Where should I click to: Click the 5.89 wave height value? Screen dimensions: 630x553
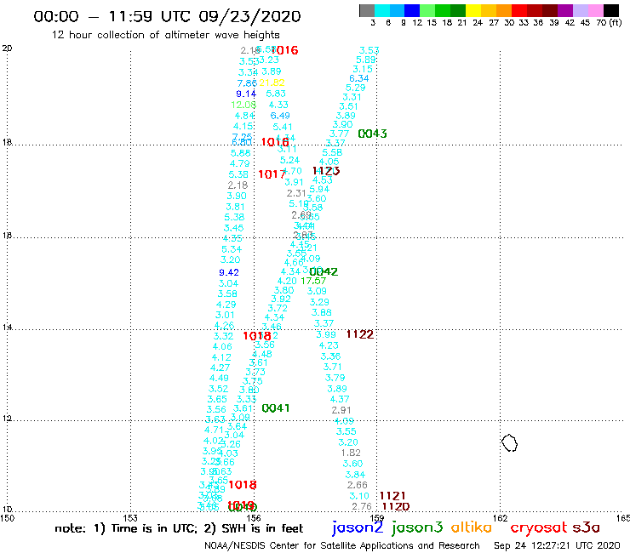pos(365,60)
